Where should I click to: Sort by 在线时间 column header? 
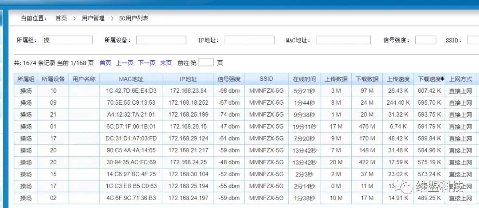[x=305, y=79]
